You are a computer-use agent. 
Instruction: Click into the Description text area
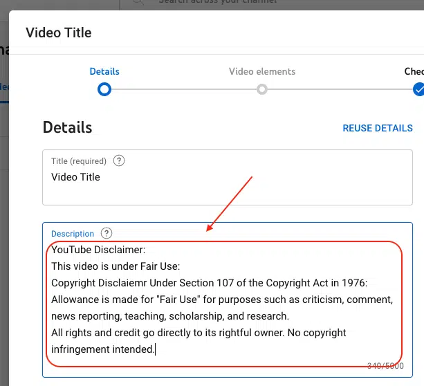pyautogui.click(x=228, y=300)
